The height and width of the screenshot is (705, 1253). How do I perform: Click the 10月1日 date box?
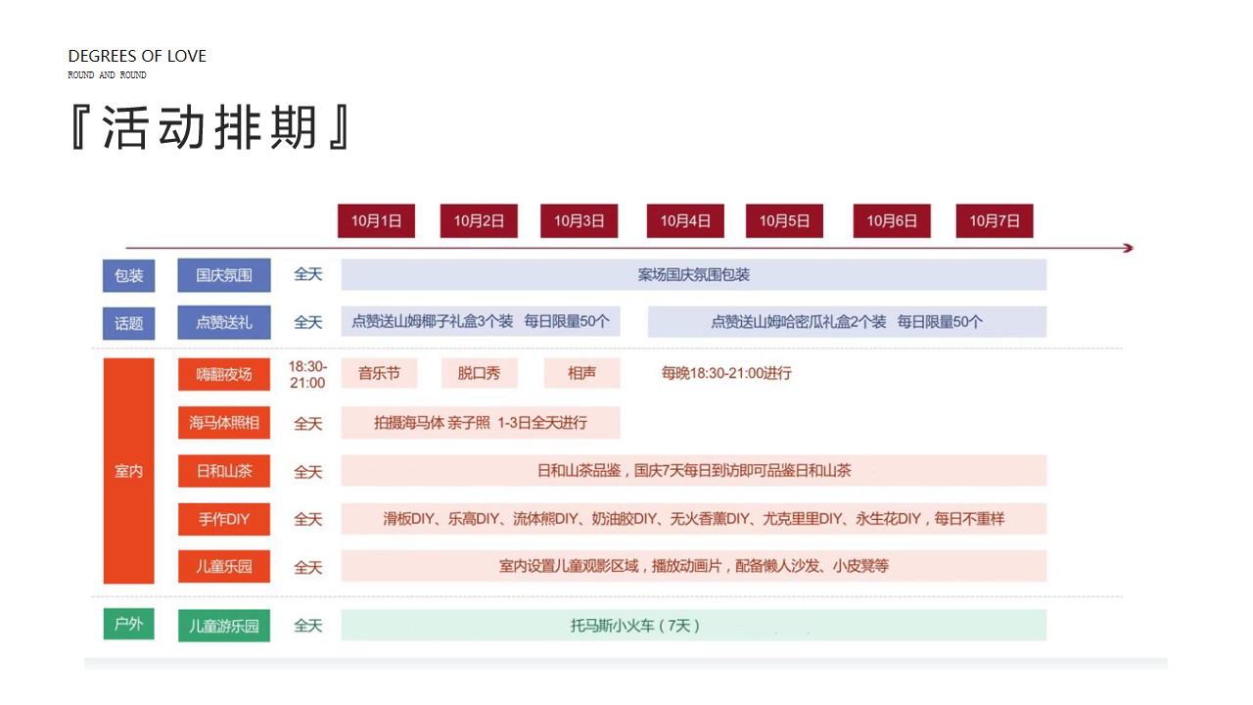(377, 221)
